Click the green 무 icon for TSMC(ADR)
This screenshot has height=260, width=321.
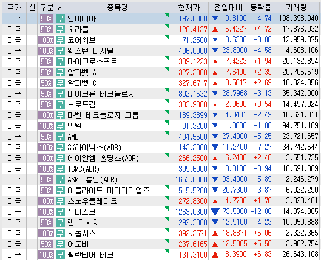click(60, 169)
